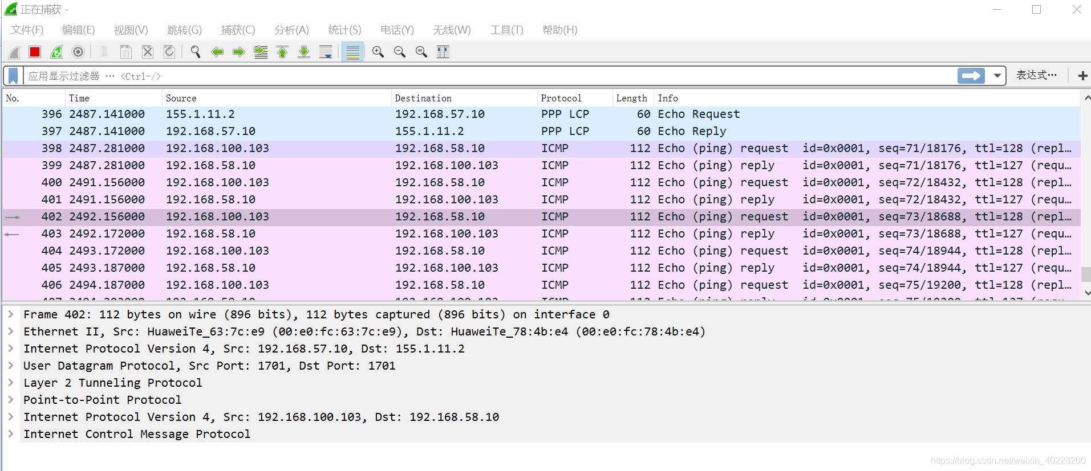
Task: Expand the Point-to-Point Protocol row
Action: point(10,400)
